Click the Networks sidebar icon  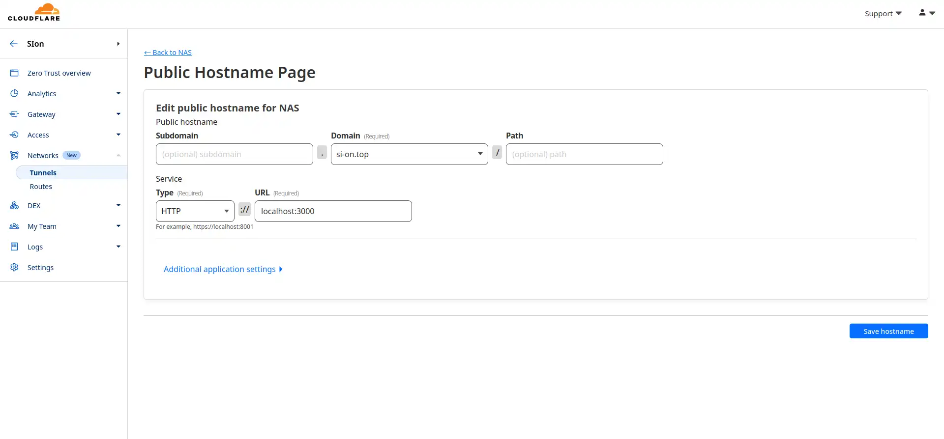click(14, 156)
